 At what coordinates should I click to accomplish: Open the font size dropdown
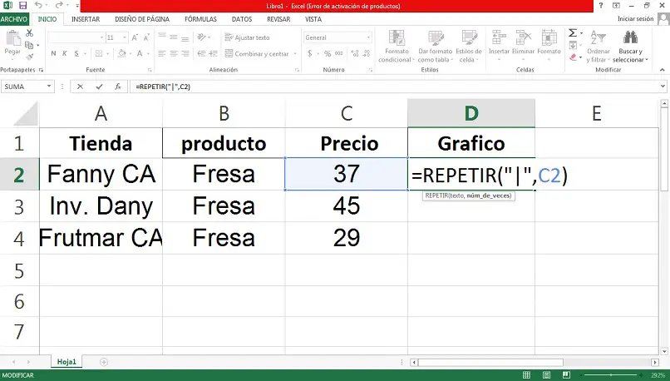pyautogui.click(x=125, y=37)
